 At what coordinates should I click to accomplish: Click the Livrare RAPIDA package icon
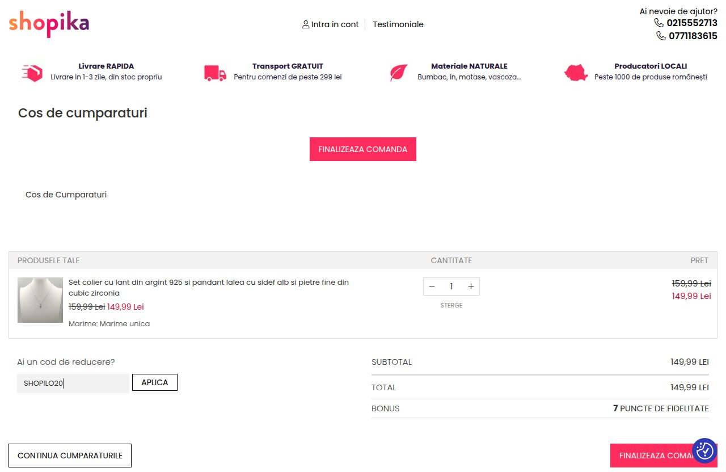(32, 73)
